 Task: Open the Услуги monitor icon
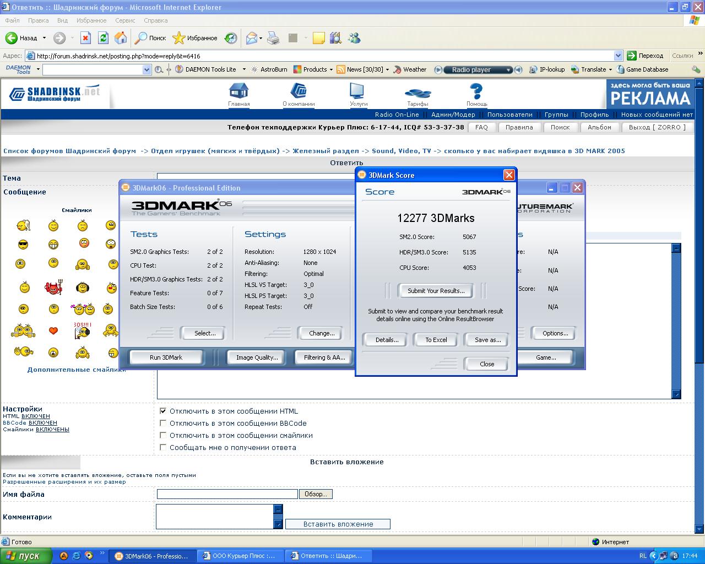(x=357, y=90)
